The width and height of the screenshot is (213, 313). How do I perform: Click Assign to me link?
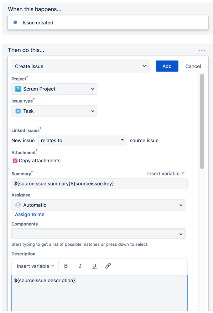29,214
